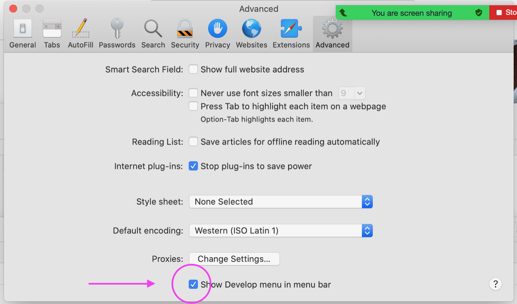
Task: Open the minimum font size dropdown
Action: click(x=351, y=93)
